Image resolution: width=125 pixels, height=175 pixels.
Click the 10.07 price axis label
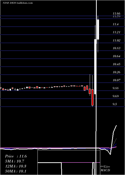click(116, 80)
